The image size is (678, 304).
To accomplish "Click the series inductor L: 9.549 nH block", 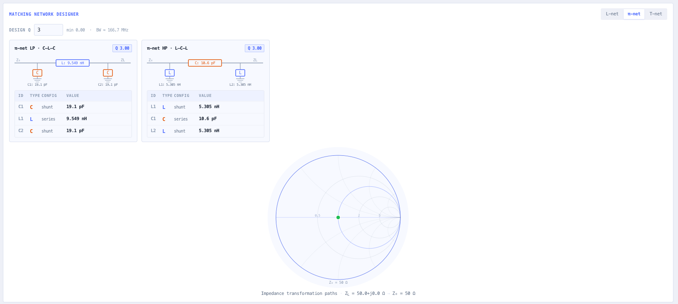I will tap(73, 63).
